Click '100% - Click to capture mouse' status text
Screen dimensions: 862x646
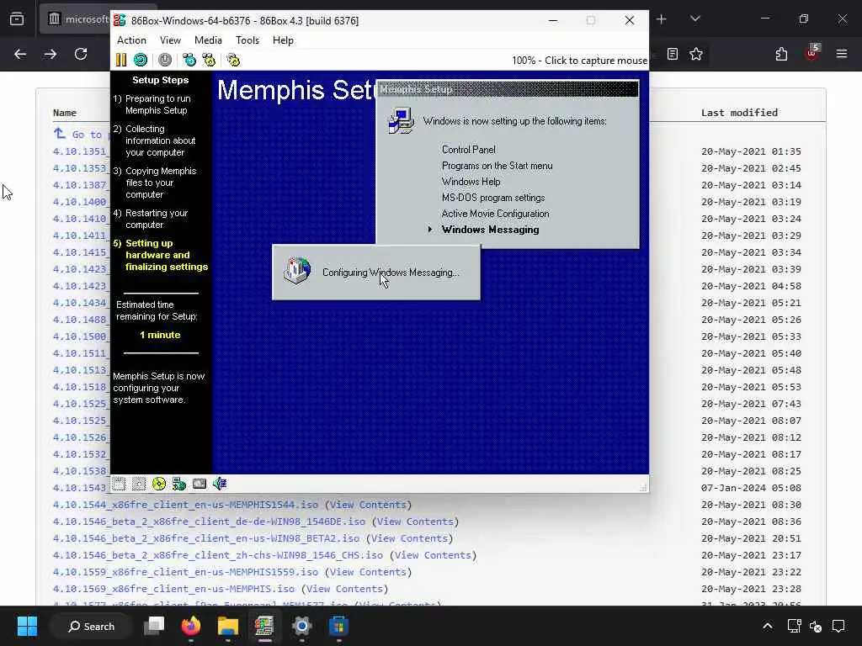tap(579, 61)
